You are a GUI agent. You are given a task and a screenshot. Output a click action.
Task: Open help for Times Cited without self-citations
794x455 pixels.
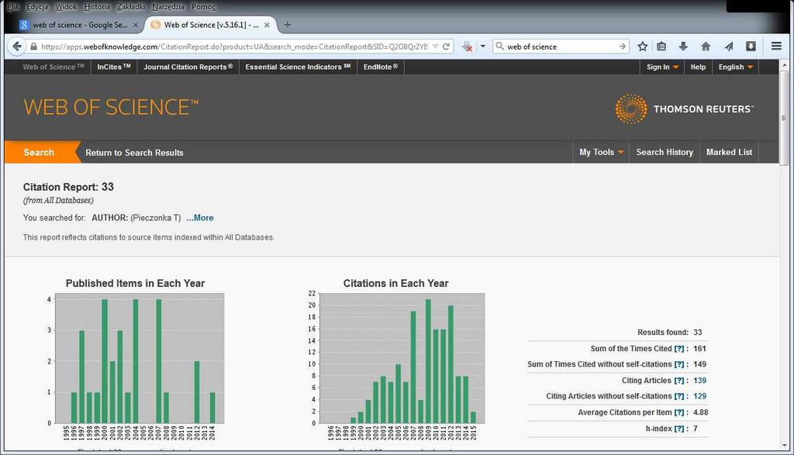[679, 364]
